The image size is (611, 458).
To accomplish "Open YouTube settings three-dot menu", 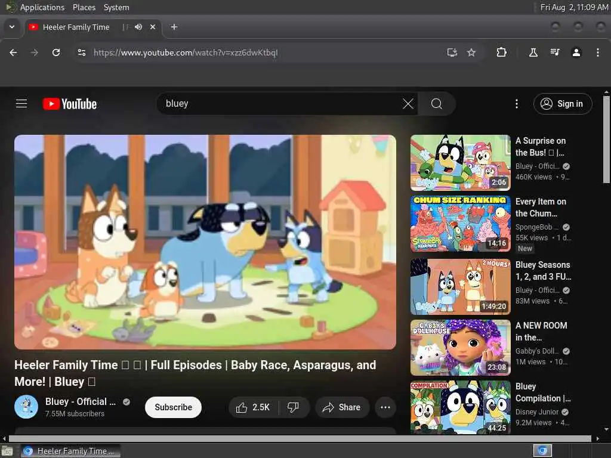I will click(x=517, y=104).
